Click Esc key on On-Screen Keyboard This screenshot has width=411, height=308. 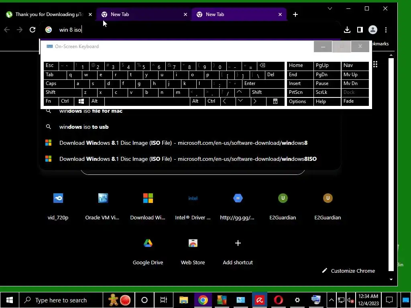coord(51,66)
